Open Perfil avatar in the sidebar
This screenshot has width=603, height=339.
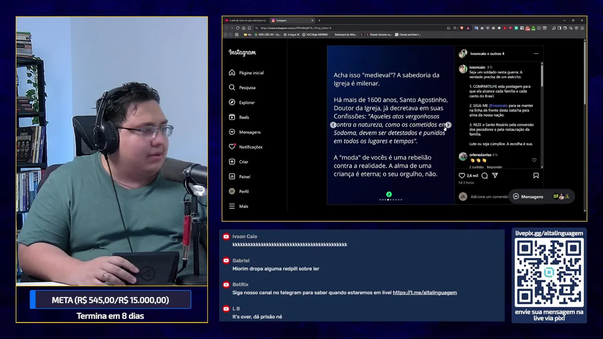pos(232,191)
